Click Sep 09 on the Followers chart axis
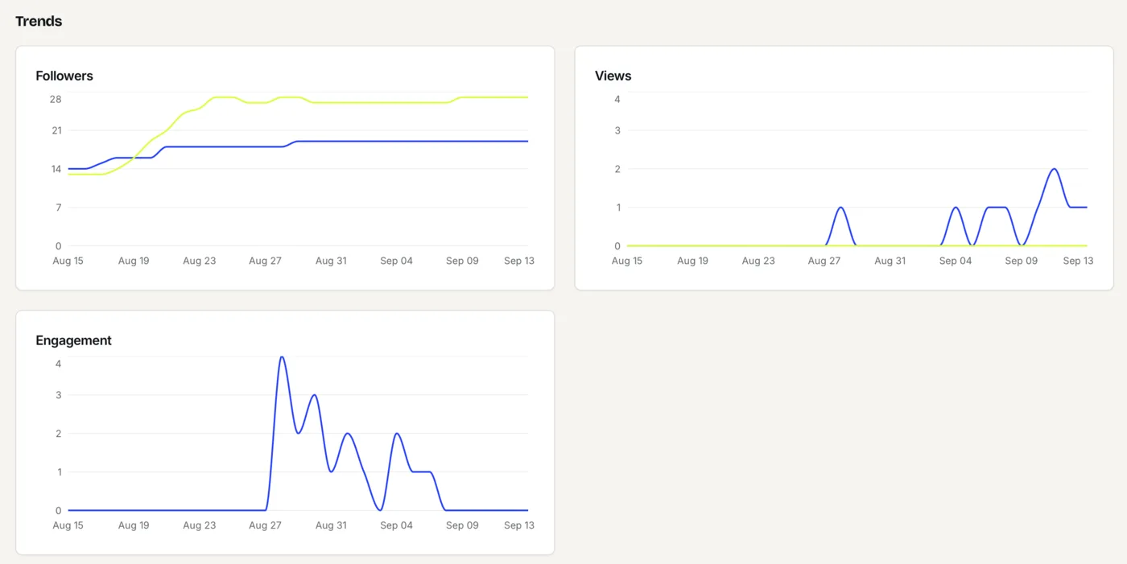The height and width of the screenshot is (564, 1127). point(462,261)
